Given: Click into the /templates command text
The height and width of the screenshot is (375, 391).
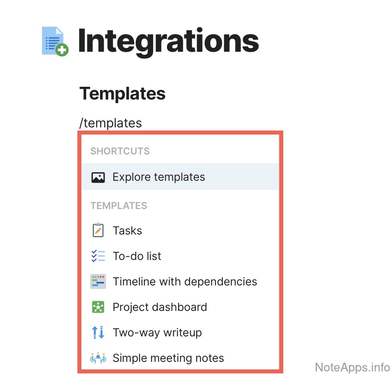Looking at the screenshot, I should coord(111,123).
